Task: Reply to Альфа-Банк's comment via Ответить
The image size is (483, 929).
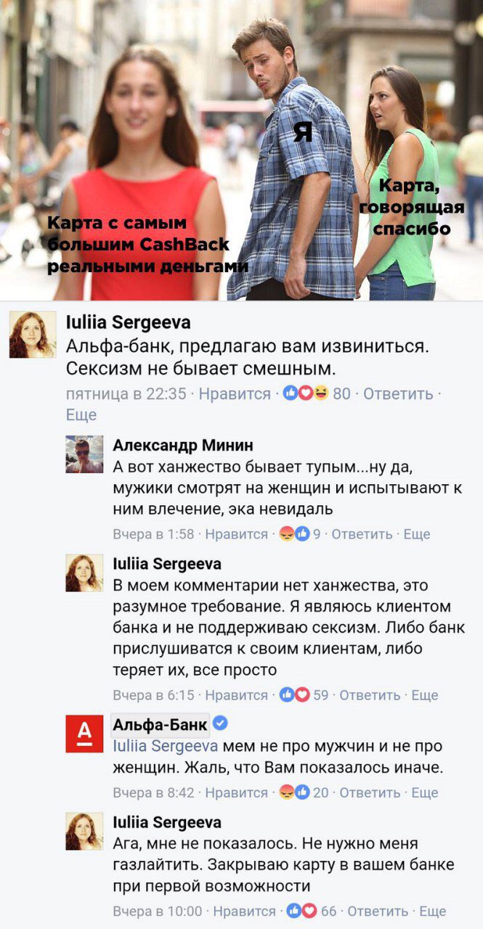Action: [370, 793]
